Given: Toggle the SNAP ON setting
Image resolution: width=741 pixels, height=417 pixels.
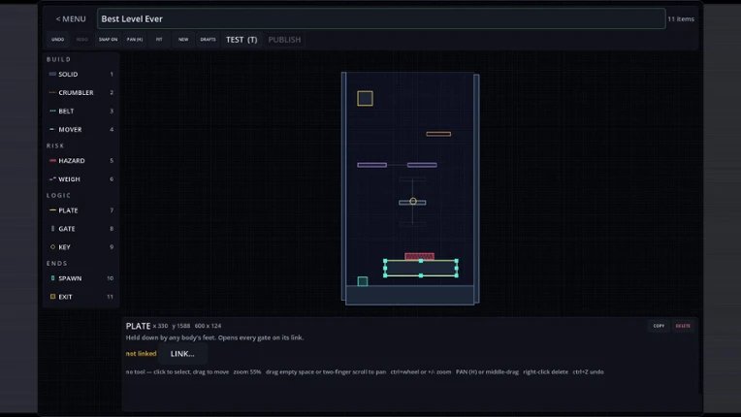Looking at the screenshot, I should point(108,40).
